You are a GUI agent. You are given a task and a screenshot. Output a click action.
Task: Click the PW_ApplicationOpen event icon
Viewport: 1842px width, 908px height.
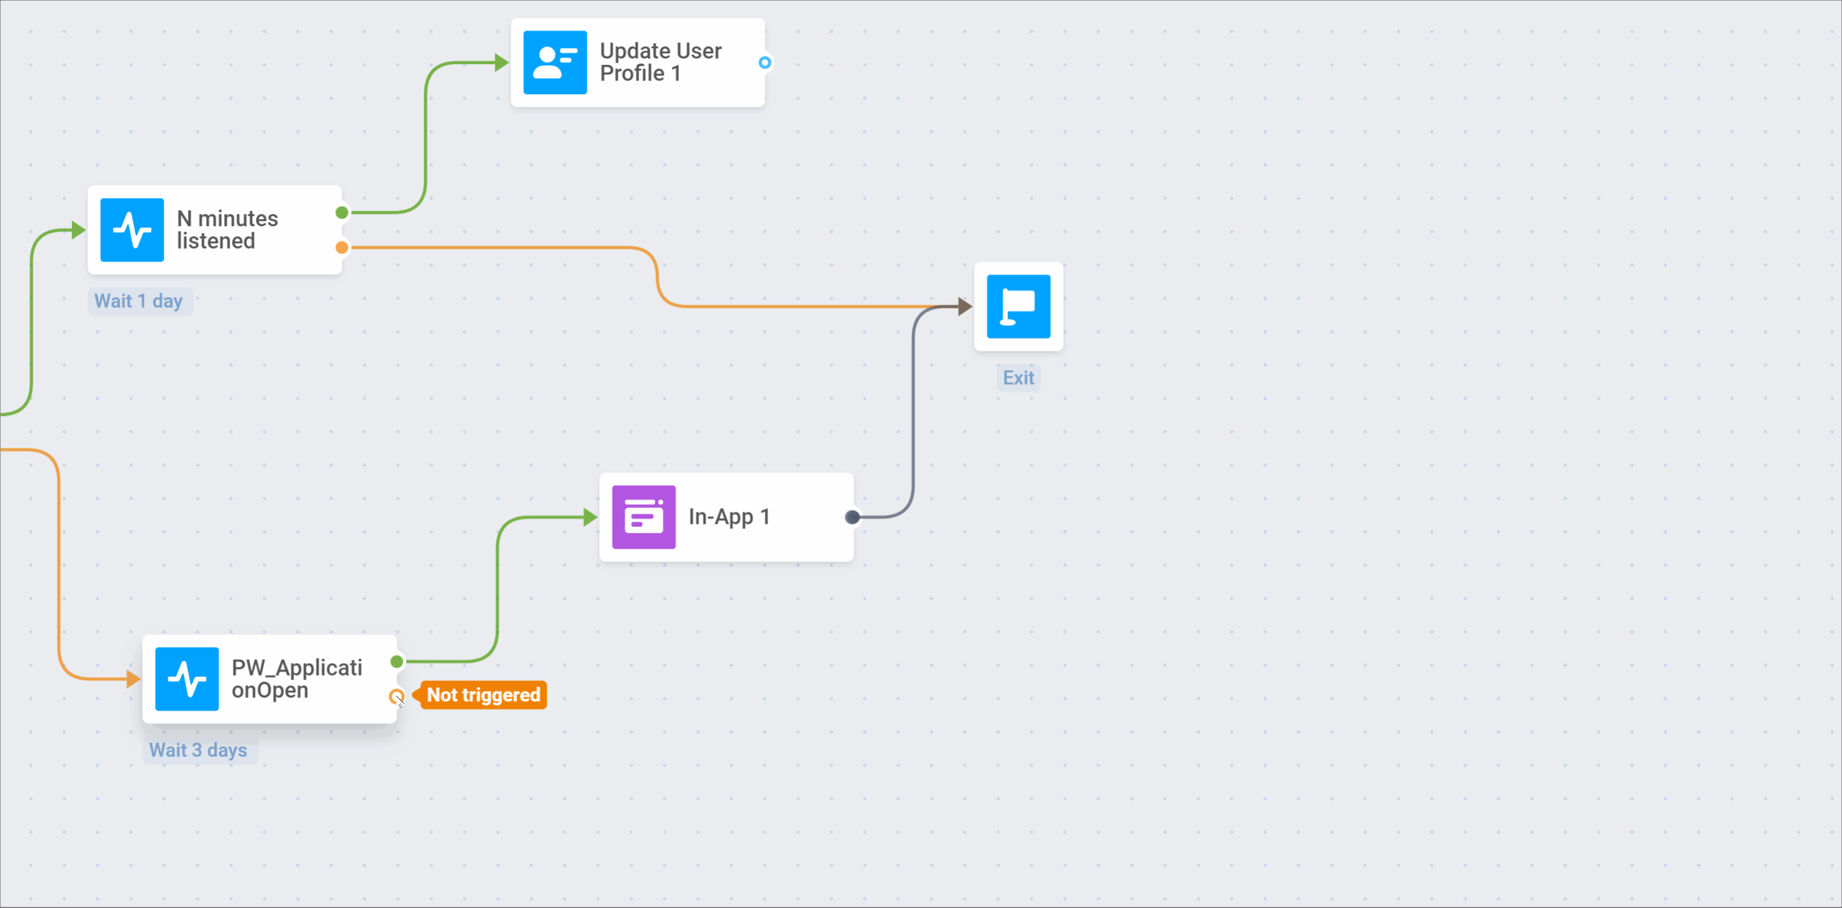[187, 679]
